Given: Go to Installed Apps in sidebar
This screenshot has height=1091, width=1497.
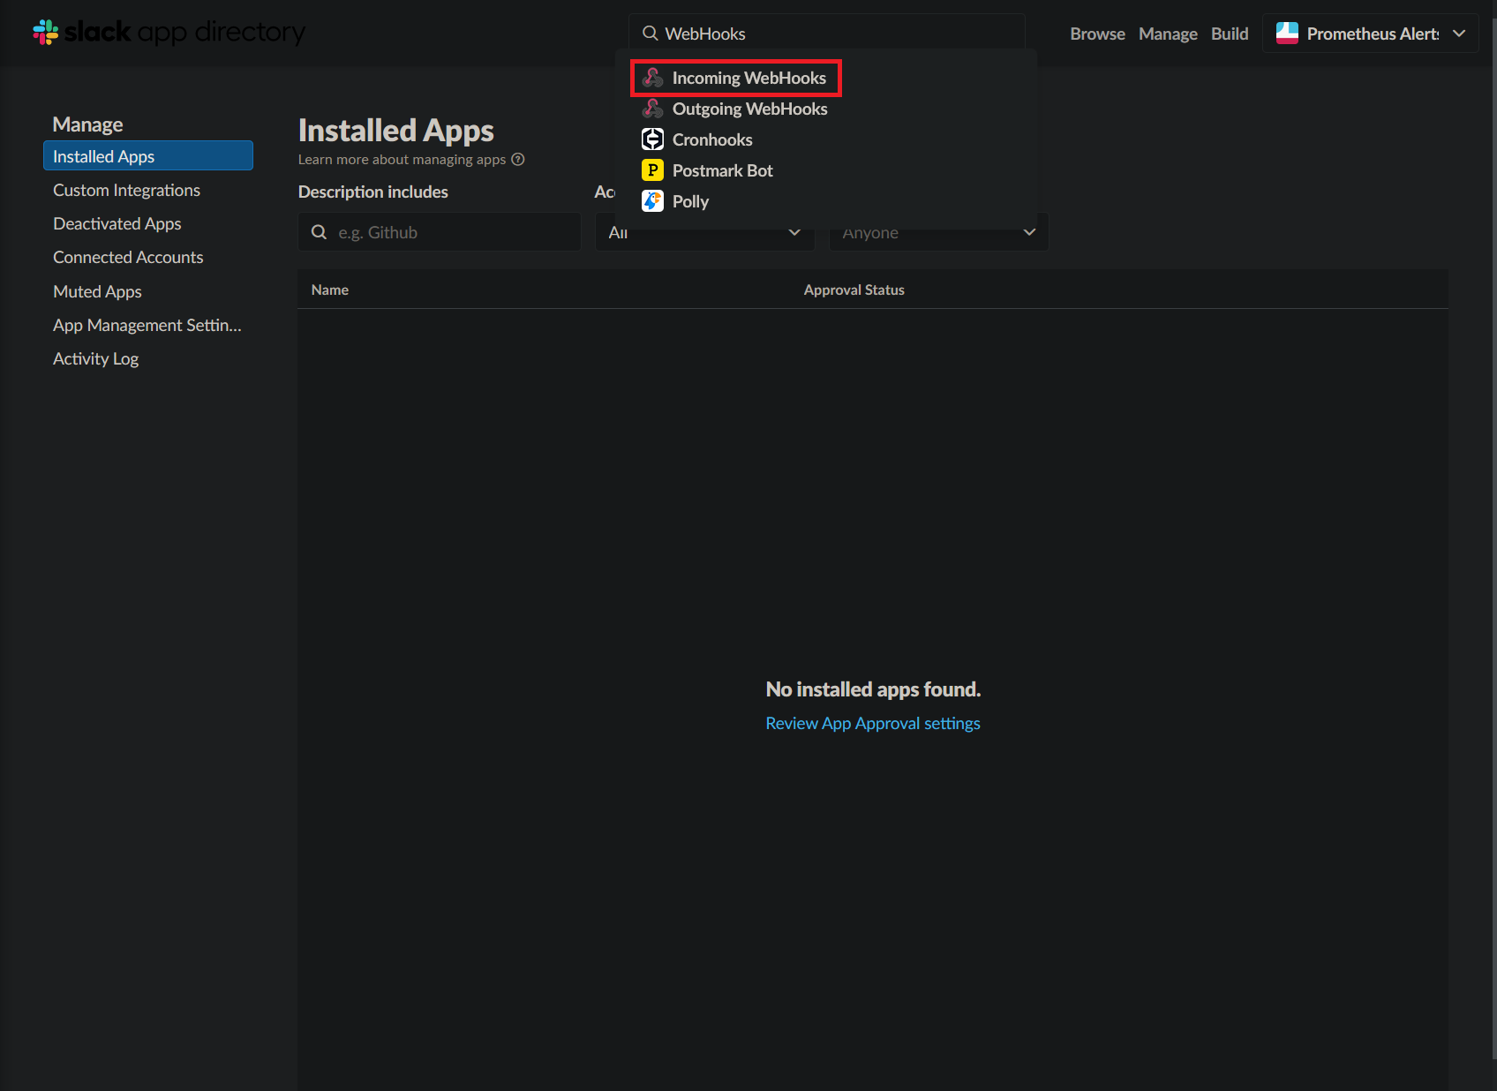Looking at the screenshot, I should 148,155.
